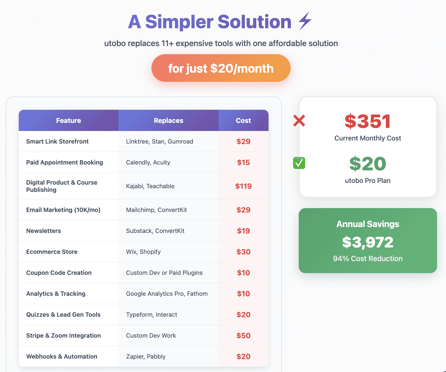The image size is (446, 372).
Task: Click the Annual Savings green card
Action: point(368,240)
